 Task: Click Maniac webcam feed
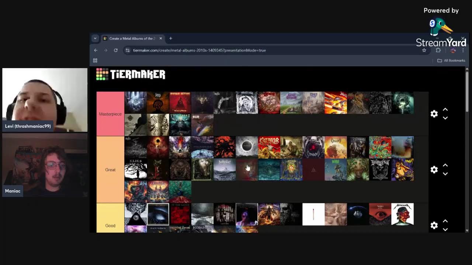pos(45,165)
